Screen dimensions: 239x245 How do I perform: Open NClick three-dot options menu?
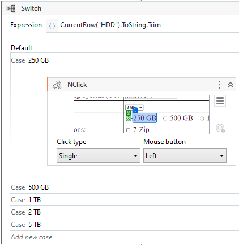[x=219, y=85]
